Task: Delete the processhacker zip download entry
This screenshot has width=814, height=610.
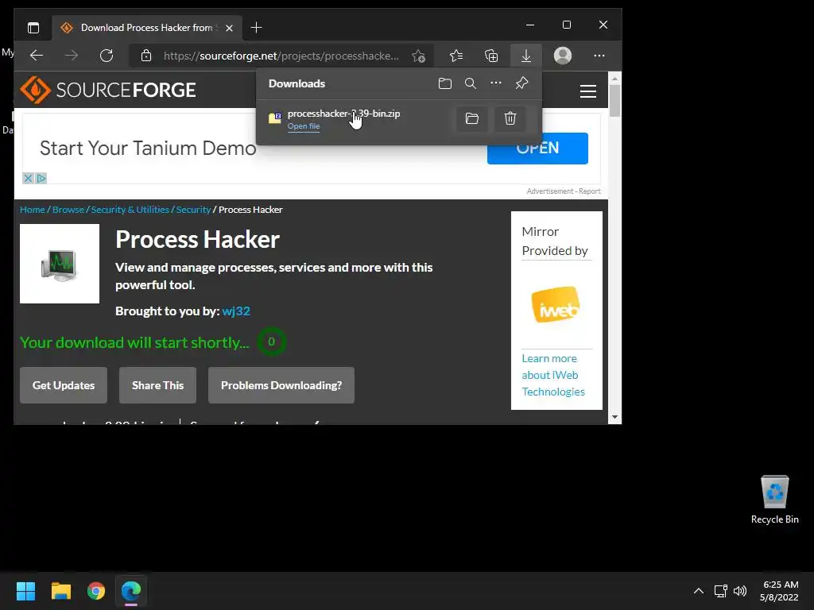Action: [510, 118]
